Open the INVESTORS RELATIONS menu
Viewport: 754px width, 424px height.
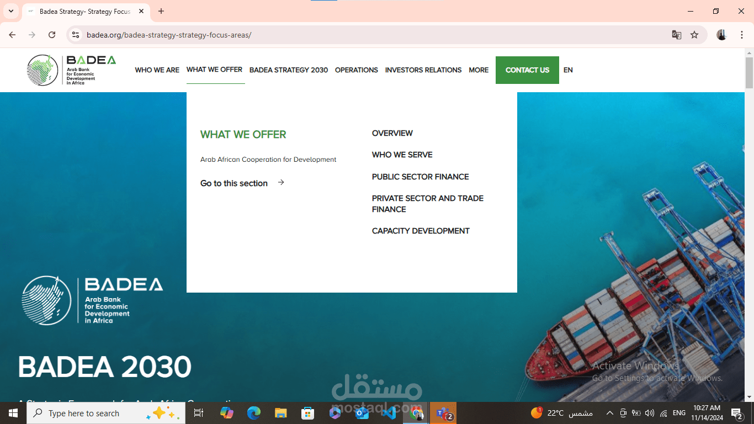(x=423, y=70)
